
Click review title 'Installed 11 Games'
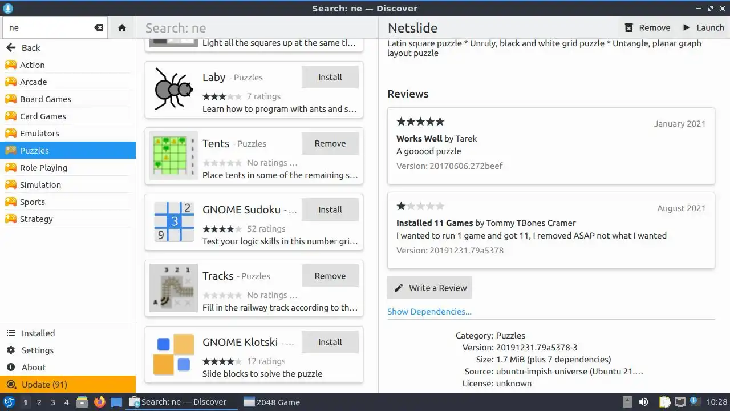pos(435,223)
